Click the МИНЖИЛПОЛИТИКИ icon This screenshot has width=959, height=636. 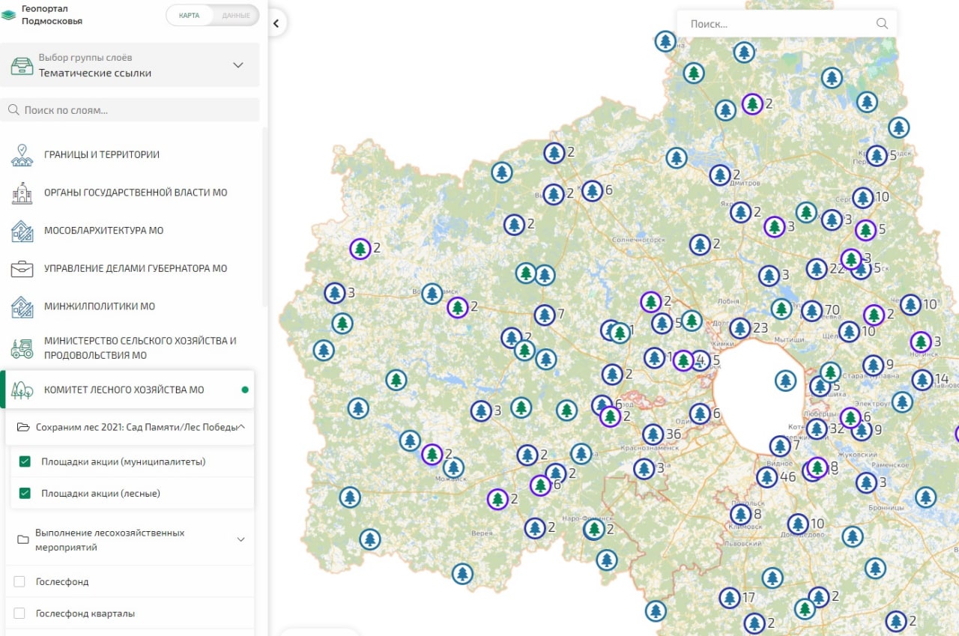tap(22, 306)
